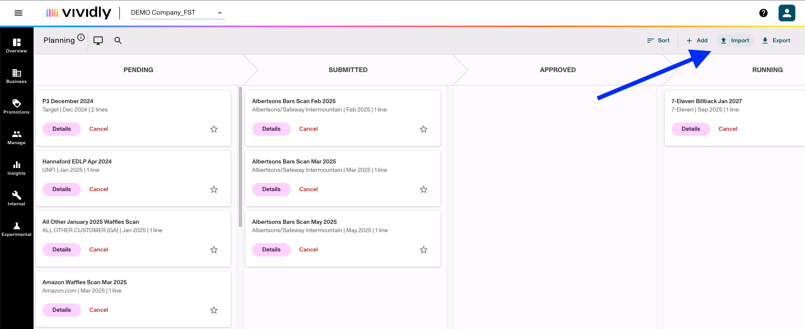Select the PENDING stage header
805x329 pixels.
(x=138, y=70)
